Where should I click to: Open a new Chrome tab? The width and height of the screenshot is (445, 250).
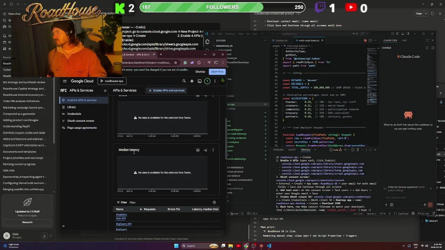(161, 55)
